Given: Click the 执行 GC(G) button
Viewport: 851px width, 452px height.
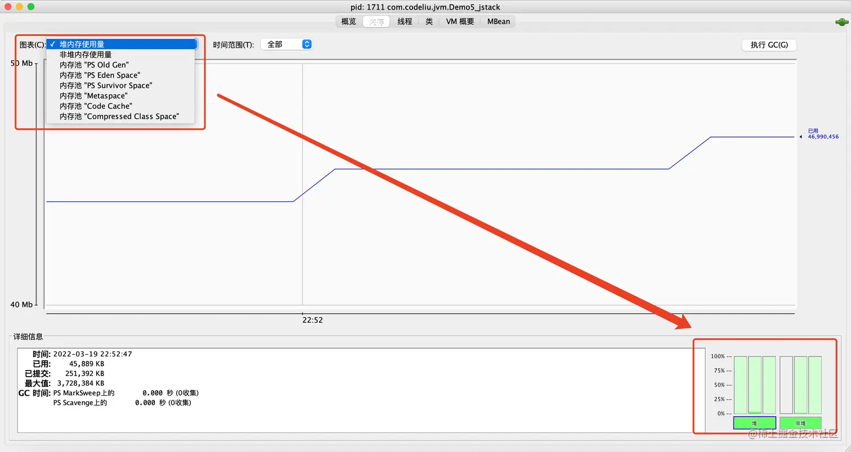Looking at the screenshot, I should (769, 45).
